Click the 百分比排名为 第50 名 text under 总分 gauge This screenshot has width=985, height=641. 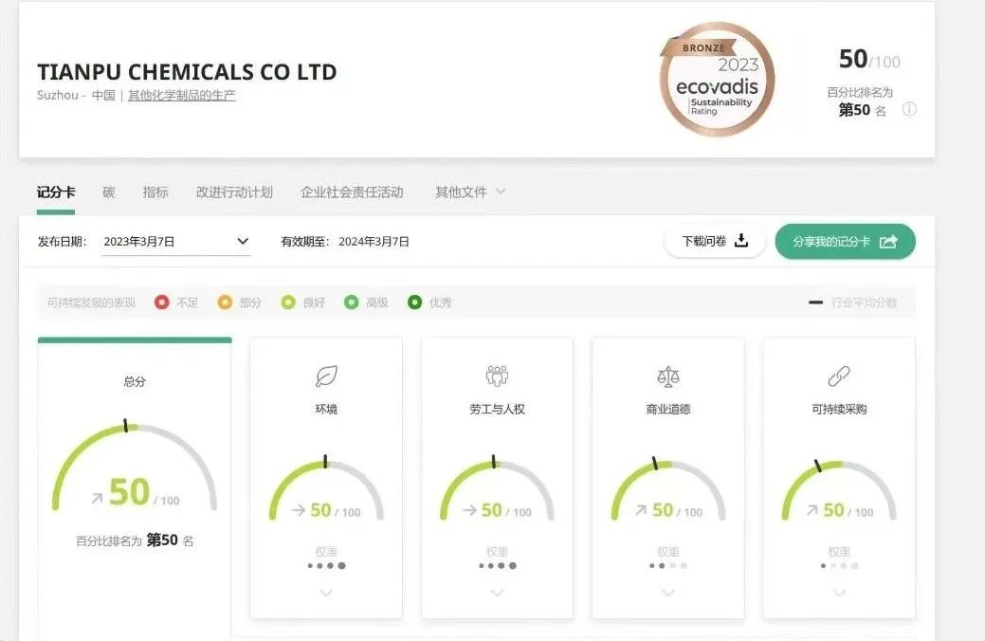coord(135,540)
